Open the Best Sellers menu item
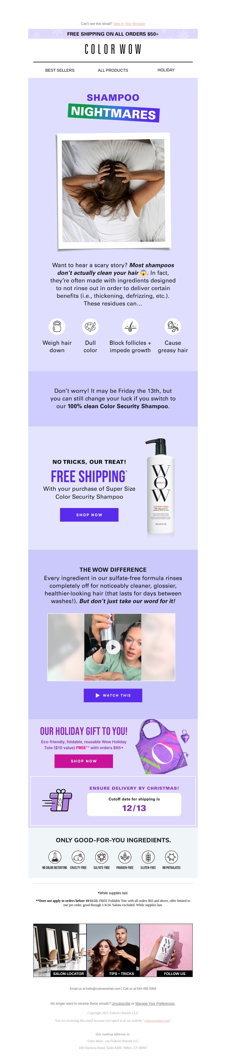The height and width of the screenshot is (1058, 226). coord(60,70)
